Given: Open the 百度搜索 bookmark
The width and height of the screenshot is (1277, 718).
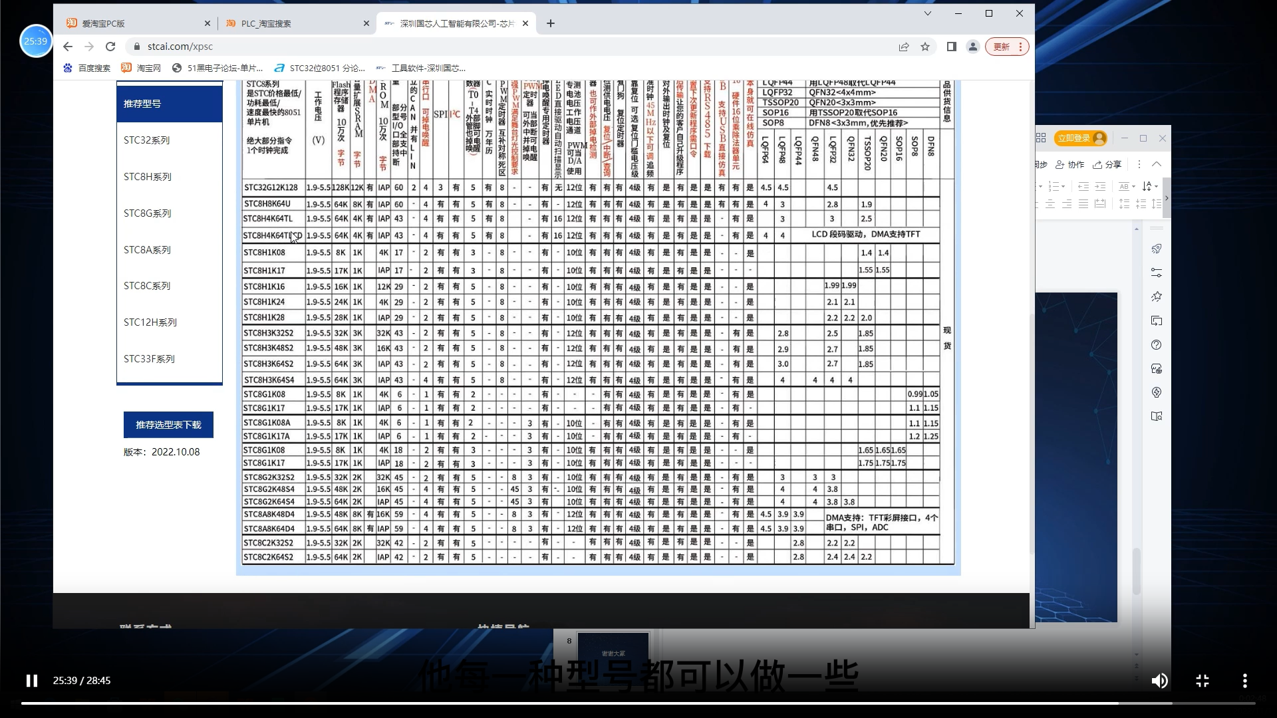Looking at the screenshot, I should (86, 68).
